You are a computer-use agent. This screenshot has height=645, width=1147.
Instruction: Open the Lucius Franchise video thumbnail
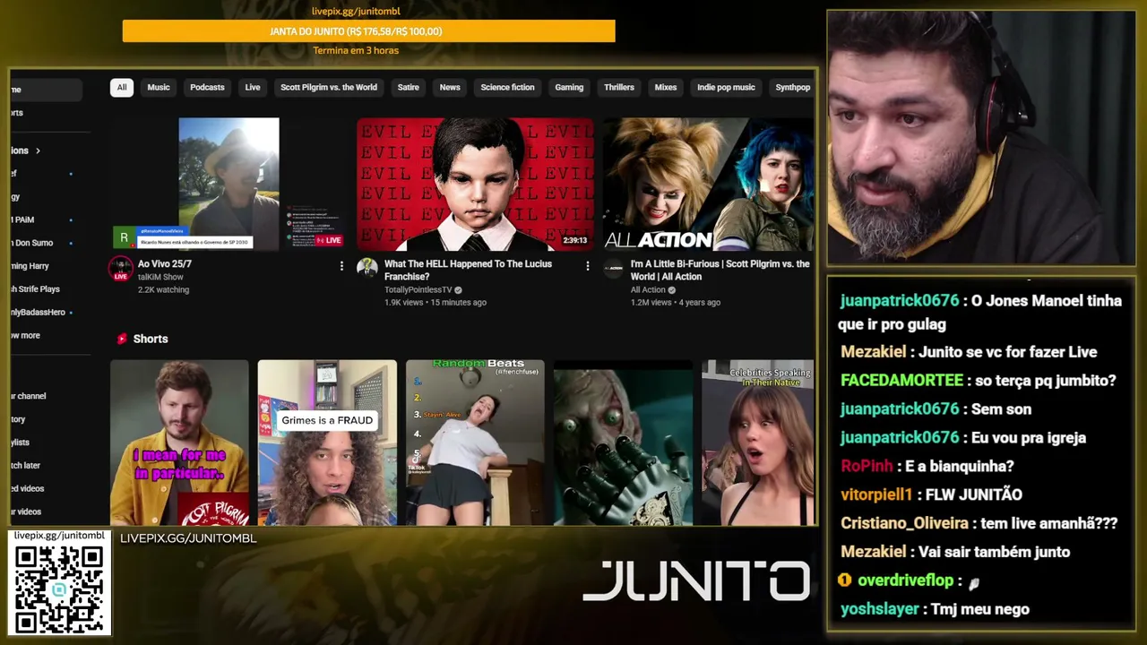pyautogui.click(x=475, y=184)
